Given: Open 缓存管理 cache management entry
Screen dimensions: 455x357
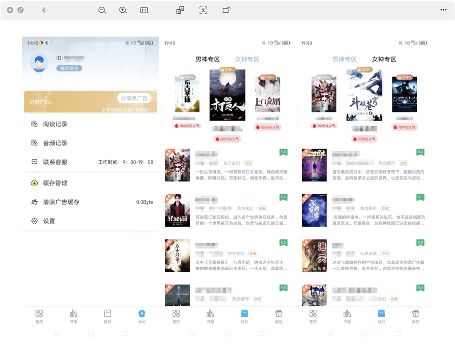Looking at the screenshot, I should pos(92,183).
